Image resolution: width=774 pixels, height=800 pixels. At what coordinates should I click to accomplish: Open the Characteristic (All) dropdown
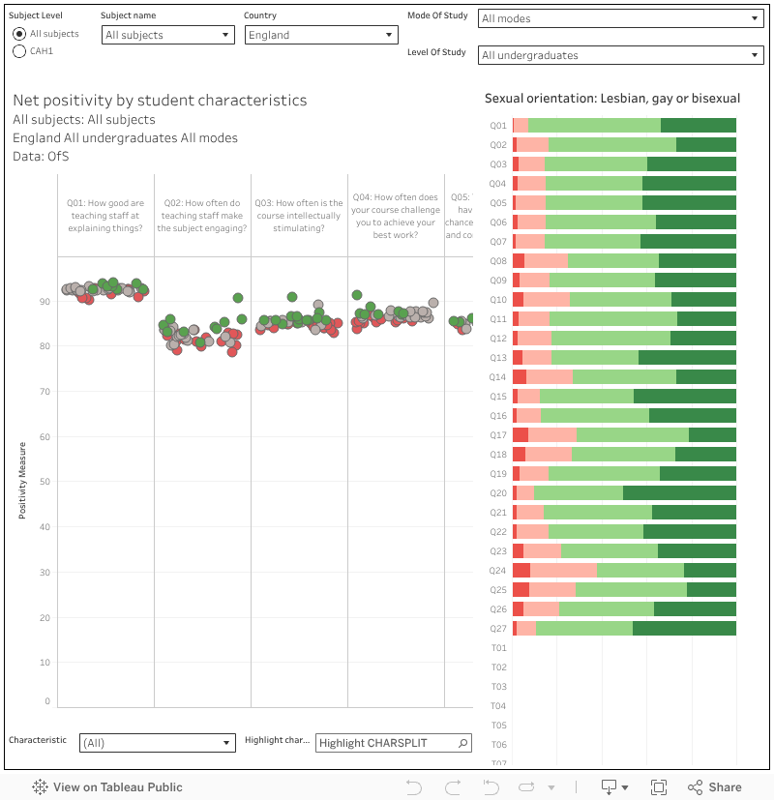click(x=157, y=743)
